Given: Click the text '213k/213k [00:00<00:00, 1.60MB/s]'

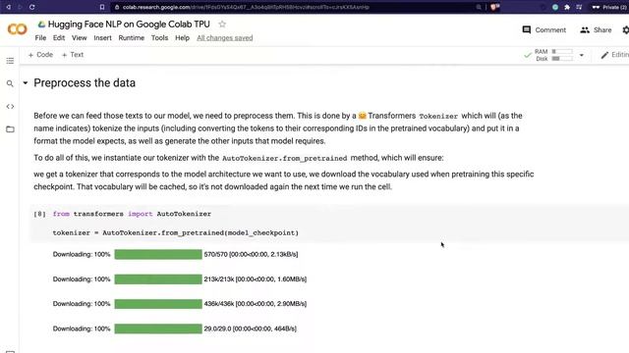Looking at the screenshot, I should (256, 278).
